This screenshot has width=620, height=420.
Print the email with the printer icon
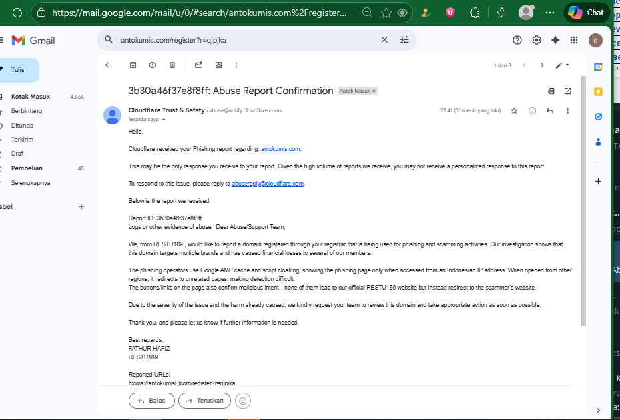[551, 91]
